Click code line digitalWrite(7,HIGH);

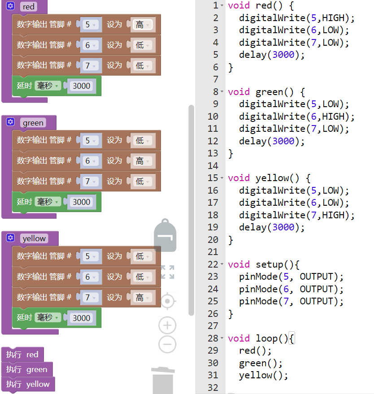click(296, 215)
